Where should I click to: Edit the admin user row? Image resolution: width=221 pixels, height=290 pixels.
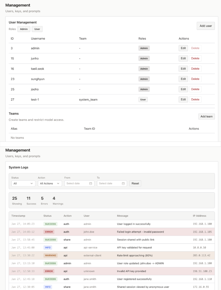pyautogui.click(x=183, y=48)
